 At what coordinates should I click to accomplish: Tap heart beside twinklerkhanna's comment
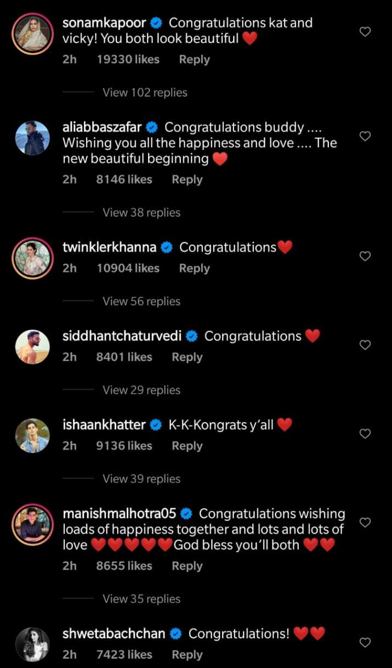(x=365, y=256)
